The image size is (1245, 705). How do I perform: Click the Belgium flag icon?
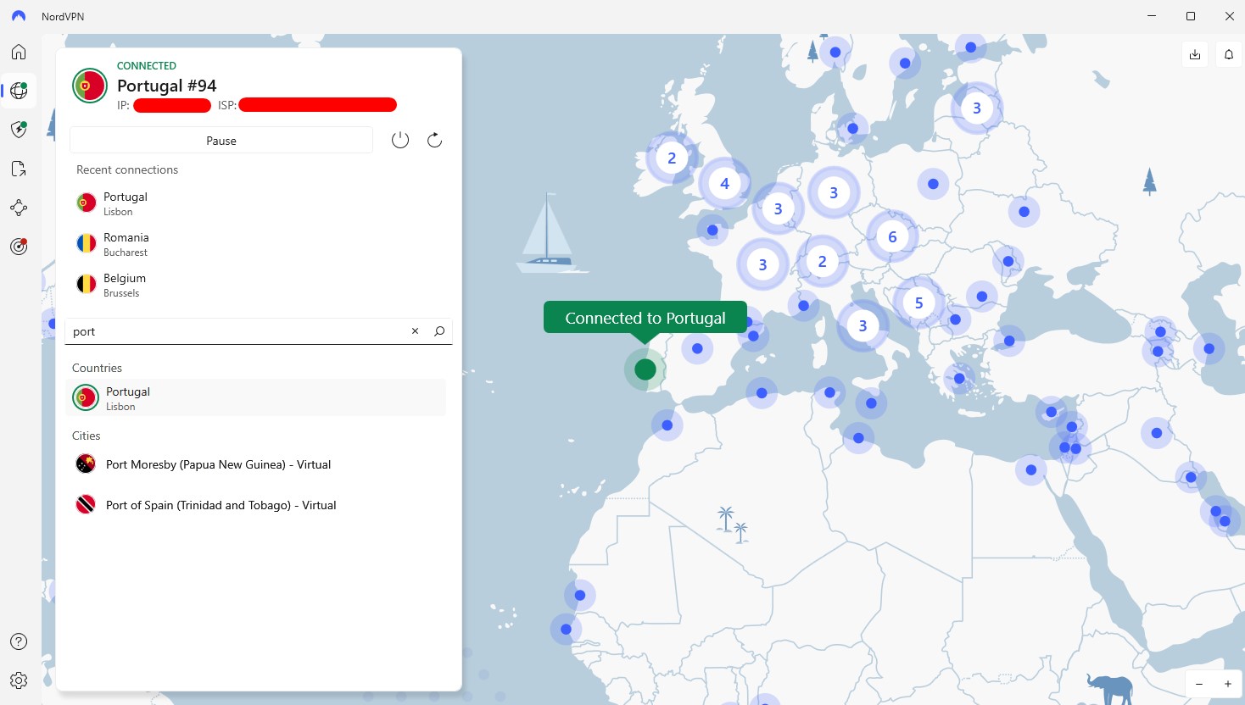coord(87,285)
